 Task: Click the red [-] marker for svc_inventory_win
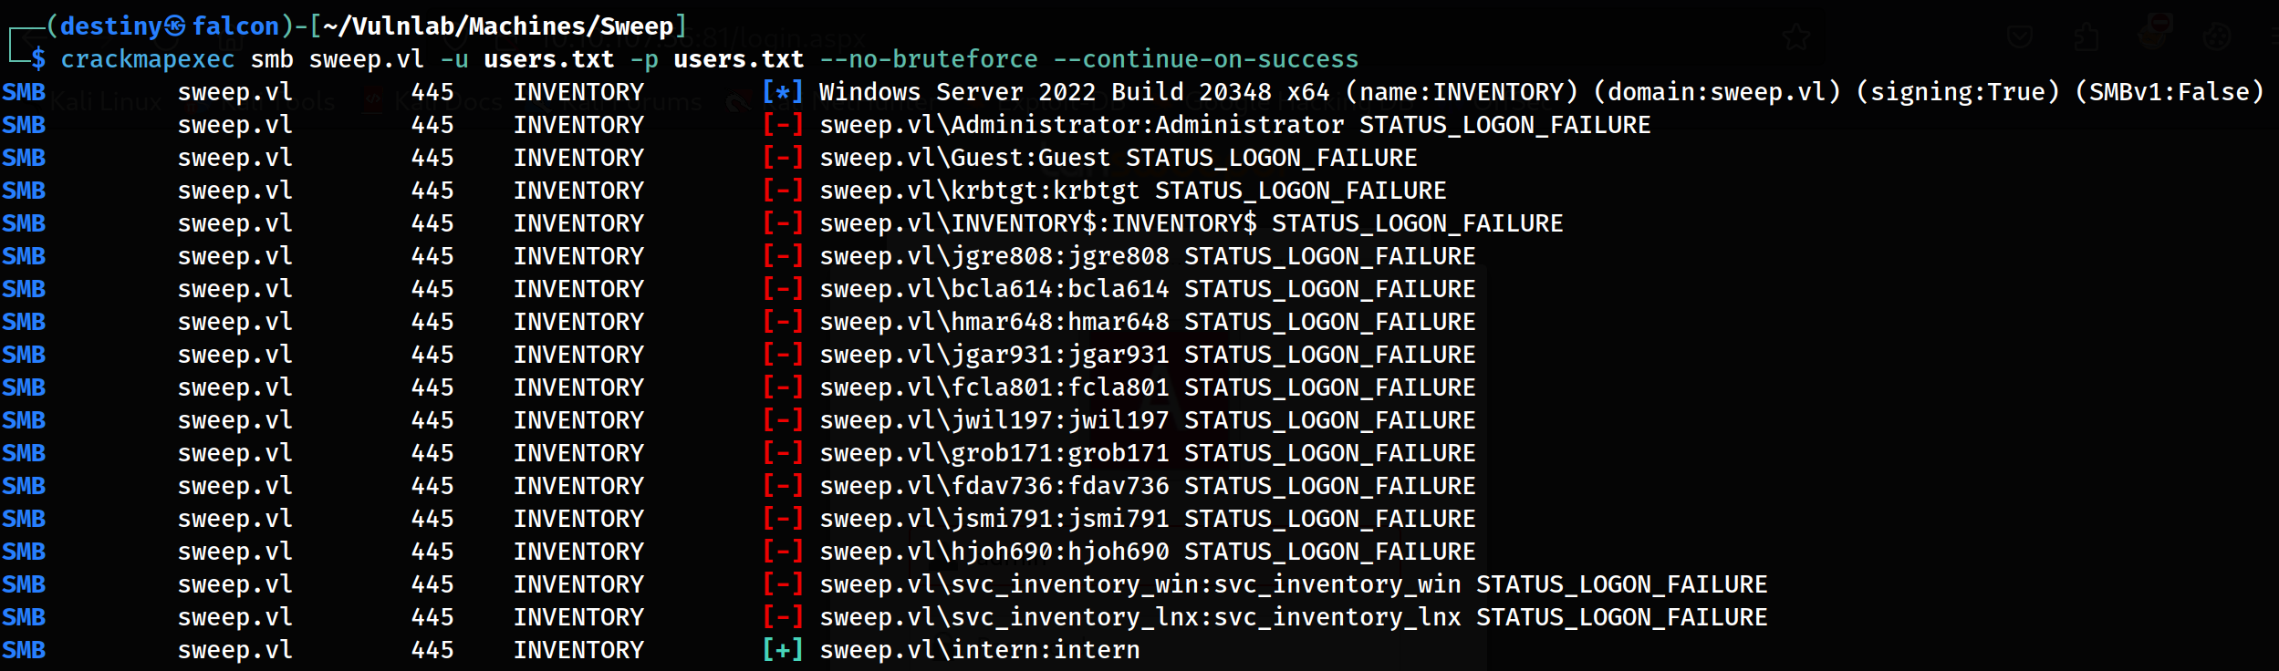click(x=783, y=584)
